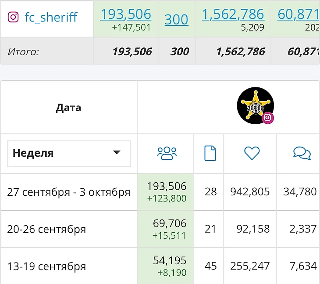Sort by the likes heart icon
Viewport: 320px width, 284px height.
[252, 153]
